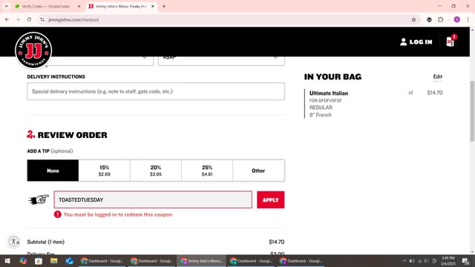Click the 8" French bread text
Image resolution: width=475 pixels, height=267 pixels.
coord(321,115)
